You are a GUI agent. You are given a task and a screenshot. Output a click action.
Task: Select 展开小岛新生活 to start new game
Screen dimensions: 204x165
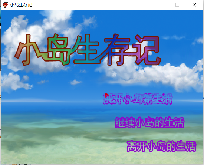pyautogui.click(x=138, y=99)
